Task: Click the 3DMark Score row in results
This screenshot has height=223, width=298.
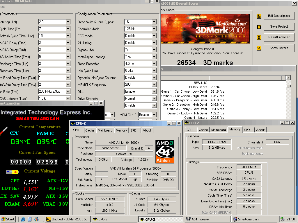Action: point(203,87)
